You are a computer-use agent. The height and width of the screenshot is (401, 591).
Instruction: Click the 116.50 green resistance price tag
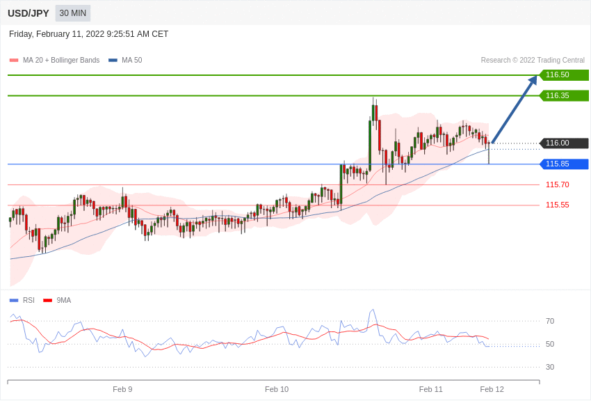[564, 74]
